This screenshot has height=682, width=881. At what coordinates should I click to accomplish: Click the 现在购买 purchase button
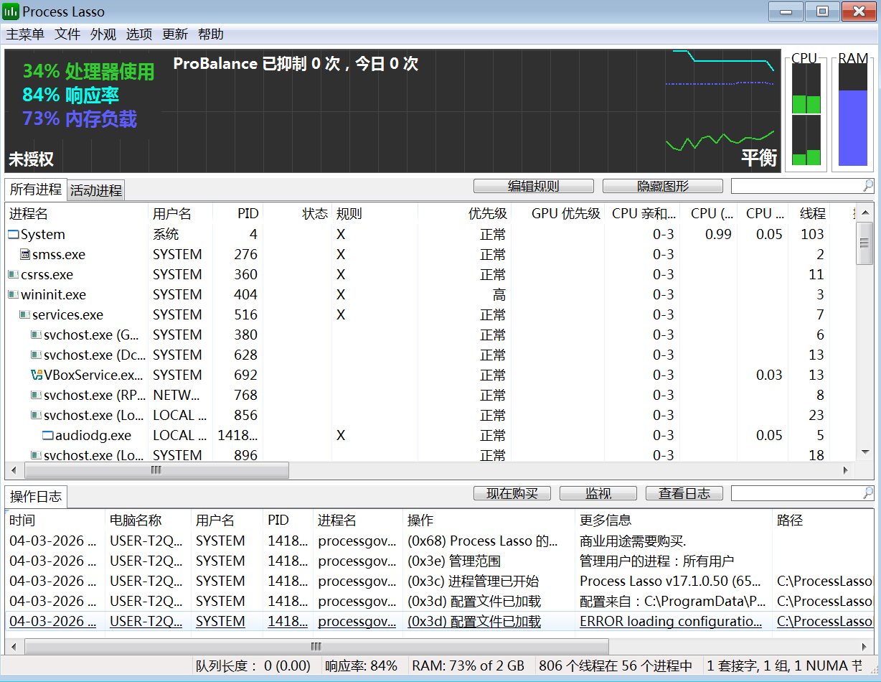pyautogui.click(x=512, y=492)
